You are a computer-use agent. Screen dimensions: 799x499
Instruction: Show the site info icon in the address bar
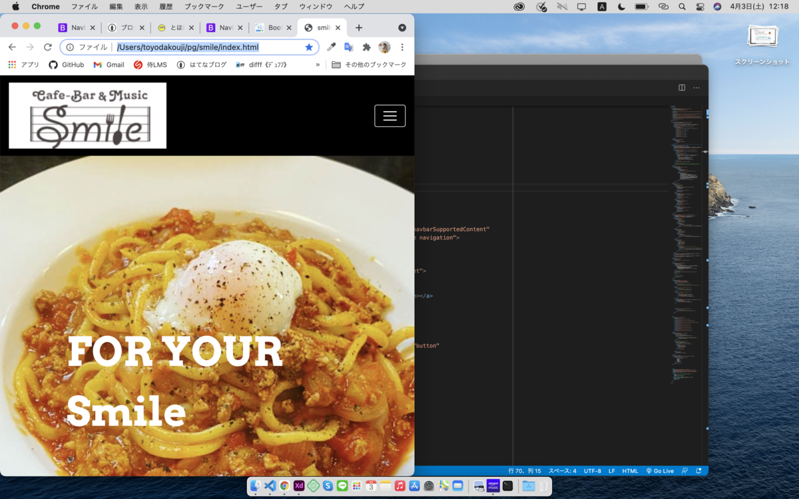coord(70,47)
